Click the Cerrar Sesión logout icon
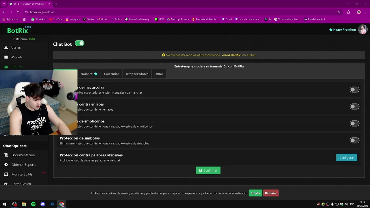This screenshot has width=370, height=208. coord(6,184)
